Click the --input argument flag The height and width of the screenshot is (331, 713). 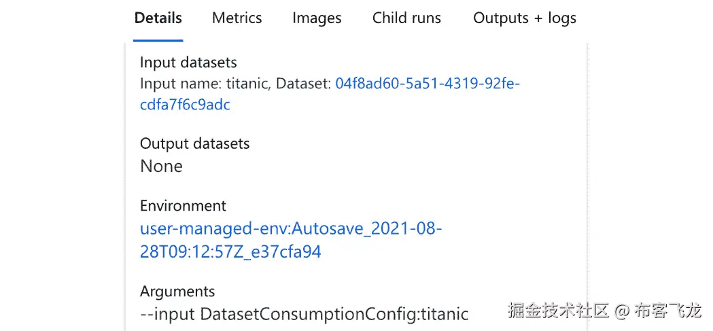168,314
